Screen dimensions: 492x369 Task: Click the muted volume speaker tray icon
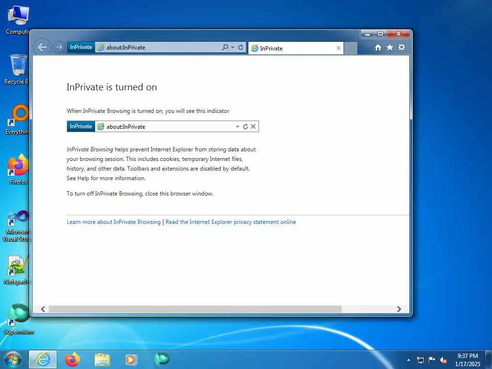(x=443, y=360)
